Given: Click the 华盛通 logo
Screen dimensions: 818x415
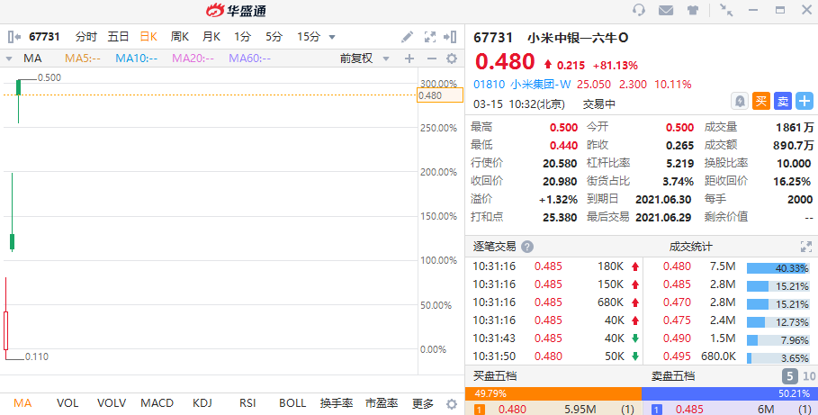Looking at the screenshot, I should (x=237, y=11).
